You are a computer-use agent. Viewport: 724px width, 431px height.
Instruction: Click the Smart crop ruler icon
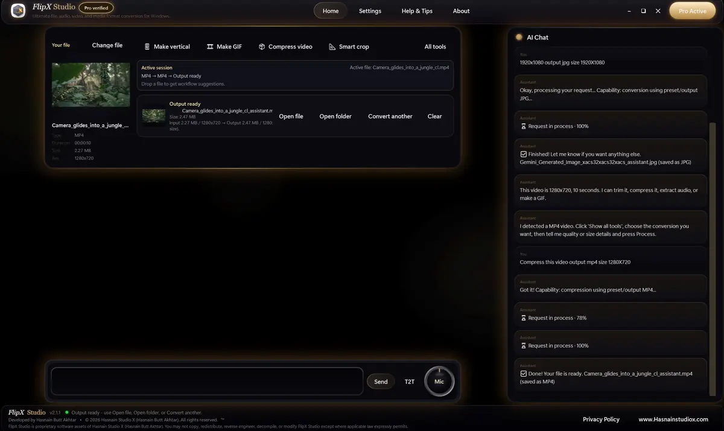332,46
